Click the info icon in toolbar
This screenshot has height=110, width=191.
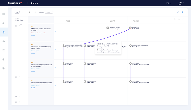[x=23, y=12]
